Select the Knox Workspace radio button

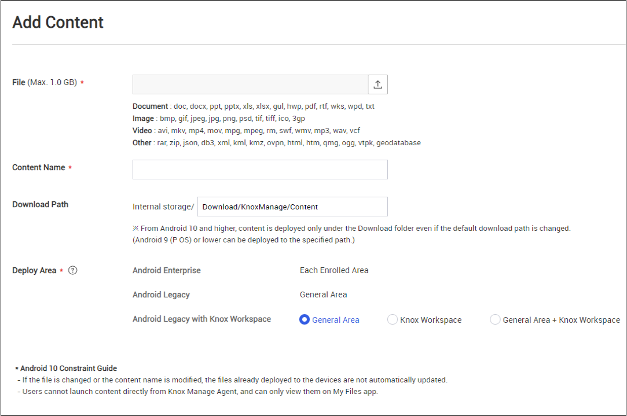point(393,320)
